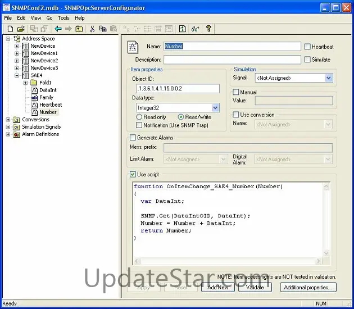This screenshot has width=354, height=309.
Task: Click the Additional properties button
Action: point(307,287)
